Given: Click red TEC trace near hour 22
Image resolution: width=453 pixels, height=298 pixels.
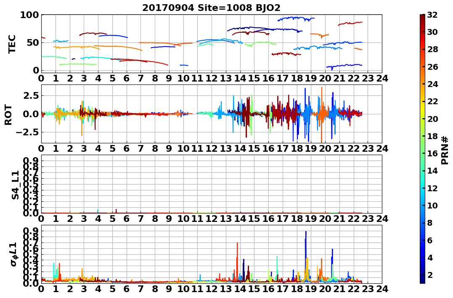Looking at the screenshot, I should pyautogui.click(x=350, y=23).
